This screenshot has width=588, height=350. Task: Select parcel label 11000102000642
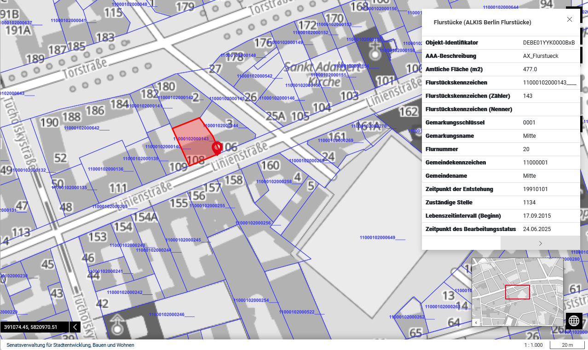point(82,128)
